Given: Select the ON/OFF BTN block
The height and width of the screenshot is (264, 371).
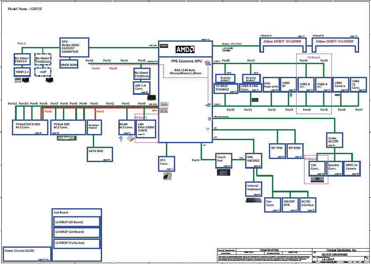Looking at the screenshot, I should pyautogui.click(x=290, y=205).
